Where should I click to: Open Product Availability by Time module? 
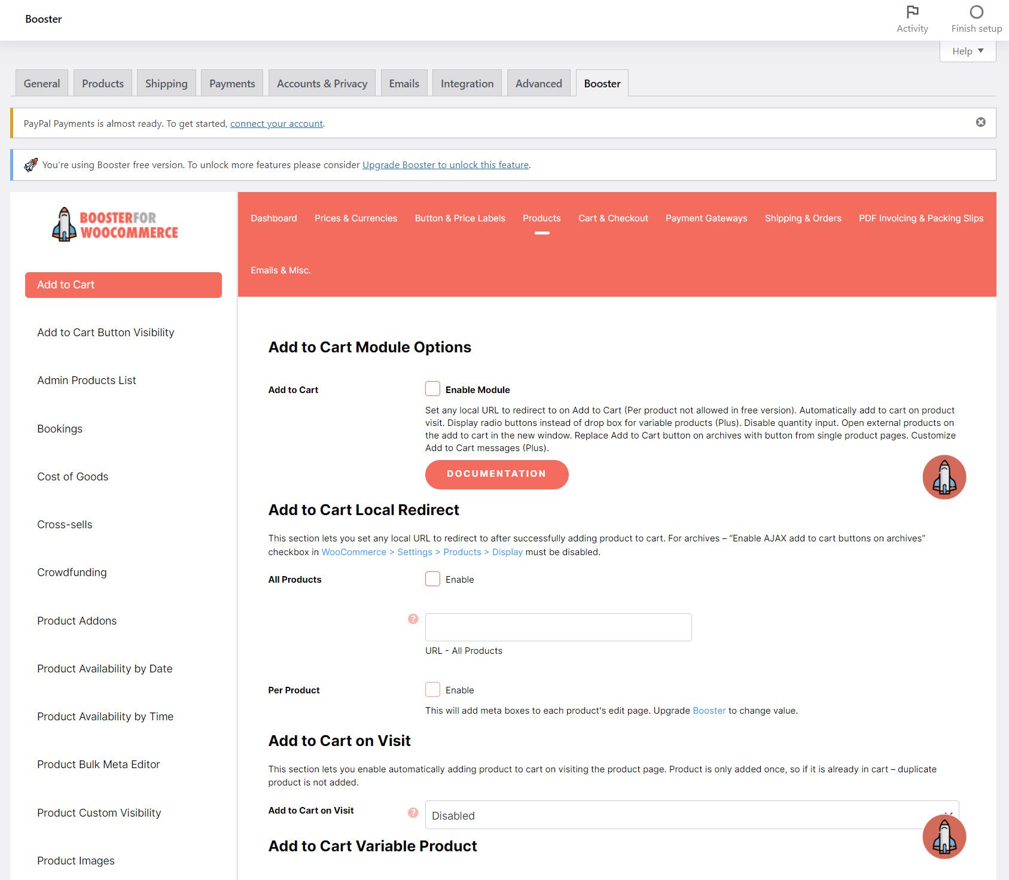click(105, 717)
